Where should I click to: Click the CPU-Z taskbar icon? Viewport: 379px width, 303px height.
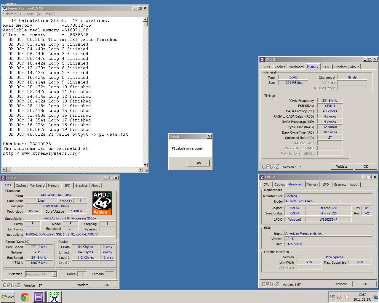39,297
